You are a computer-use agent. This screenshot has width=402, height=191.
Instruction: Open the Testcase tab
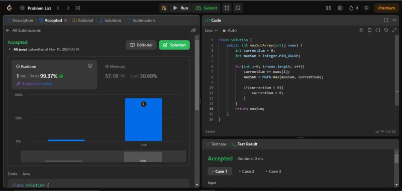coord(216,144)
